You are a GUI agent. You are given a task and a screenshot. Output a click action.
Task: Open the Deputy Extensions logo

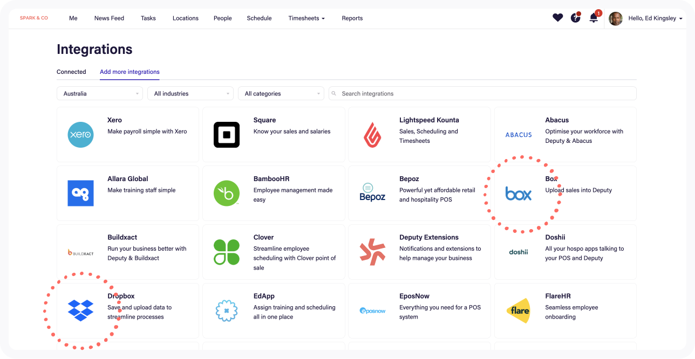372,252
